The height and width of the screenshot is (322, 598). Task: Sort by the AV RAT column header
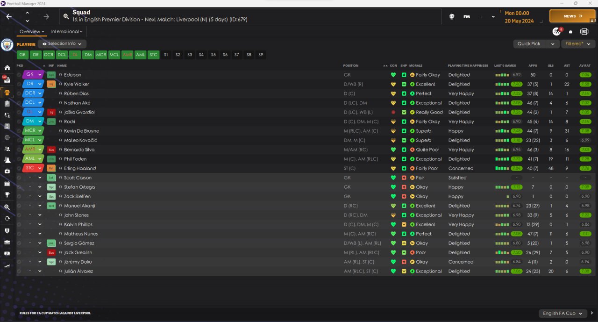(585, 66)
